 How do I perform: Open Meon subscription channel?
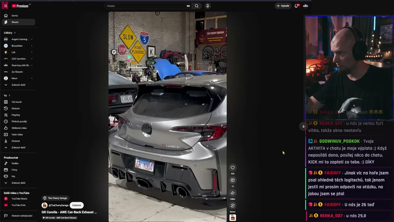coord(18,78)
